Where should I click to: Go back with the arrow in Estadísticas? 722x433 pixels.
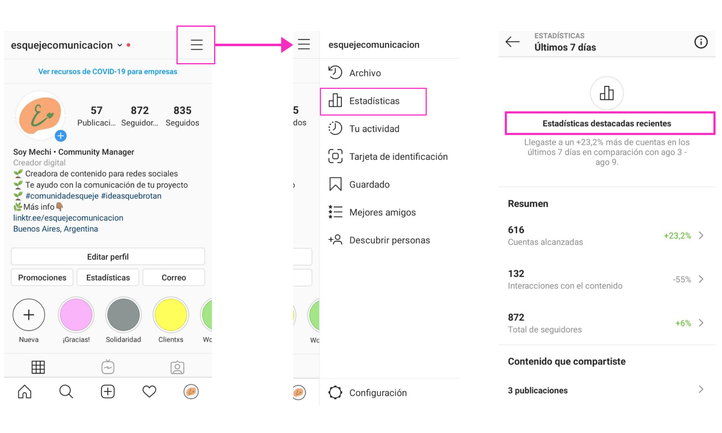(512, 42)
